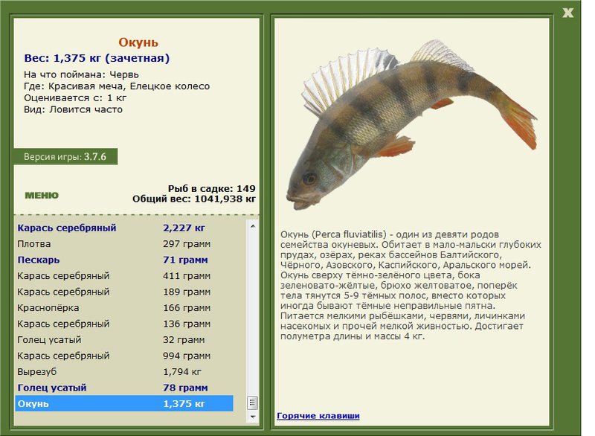Click the scrollbar down arrow in fish list

pos(253,417)
